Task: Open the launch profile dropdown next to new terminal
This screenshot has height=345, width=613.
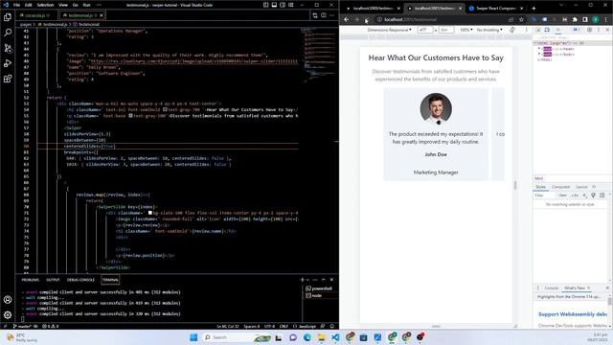Action: [x=308, y=280]
